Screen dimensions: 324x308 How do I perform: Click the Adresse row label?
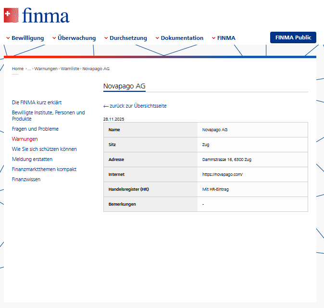116,160
